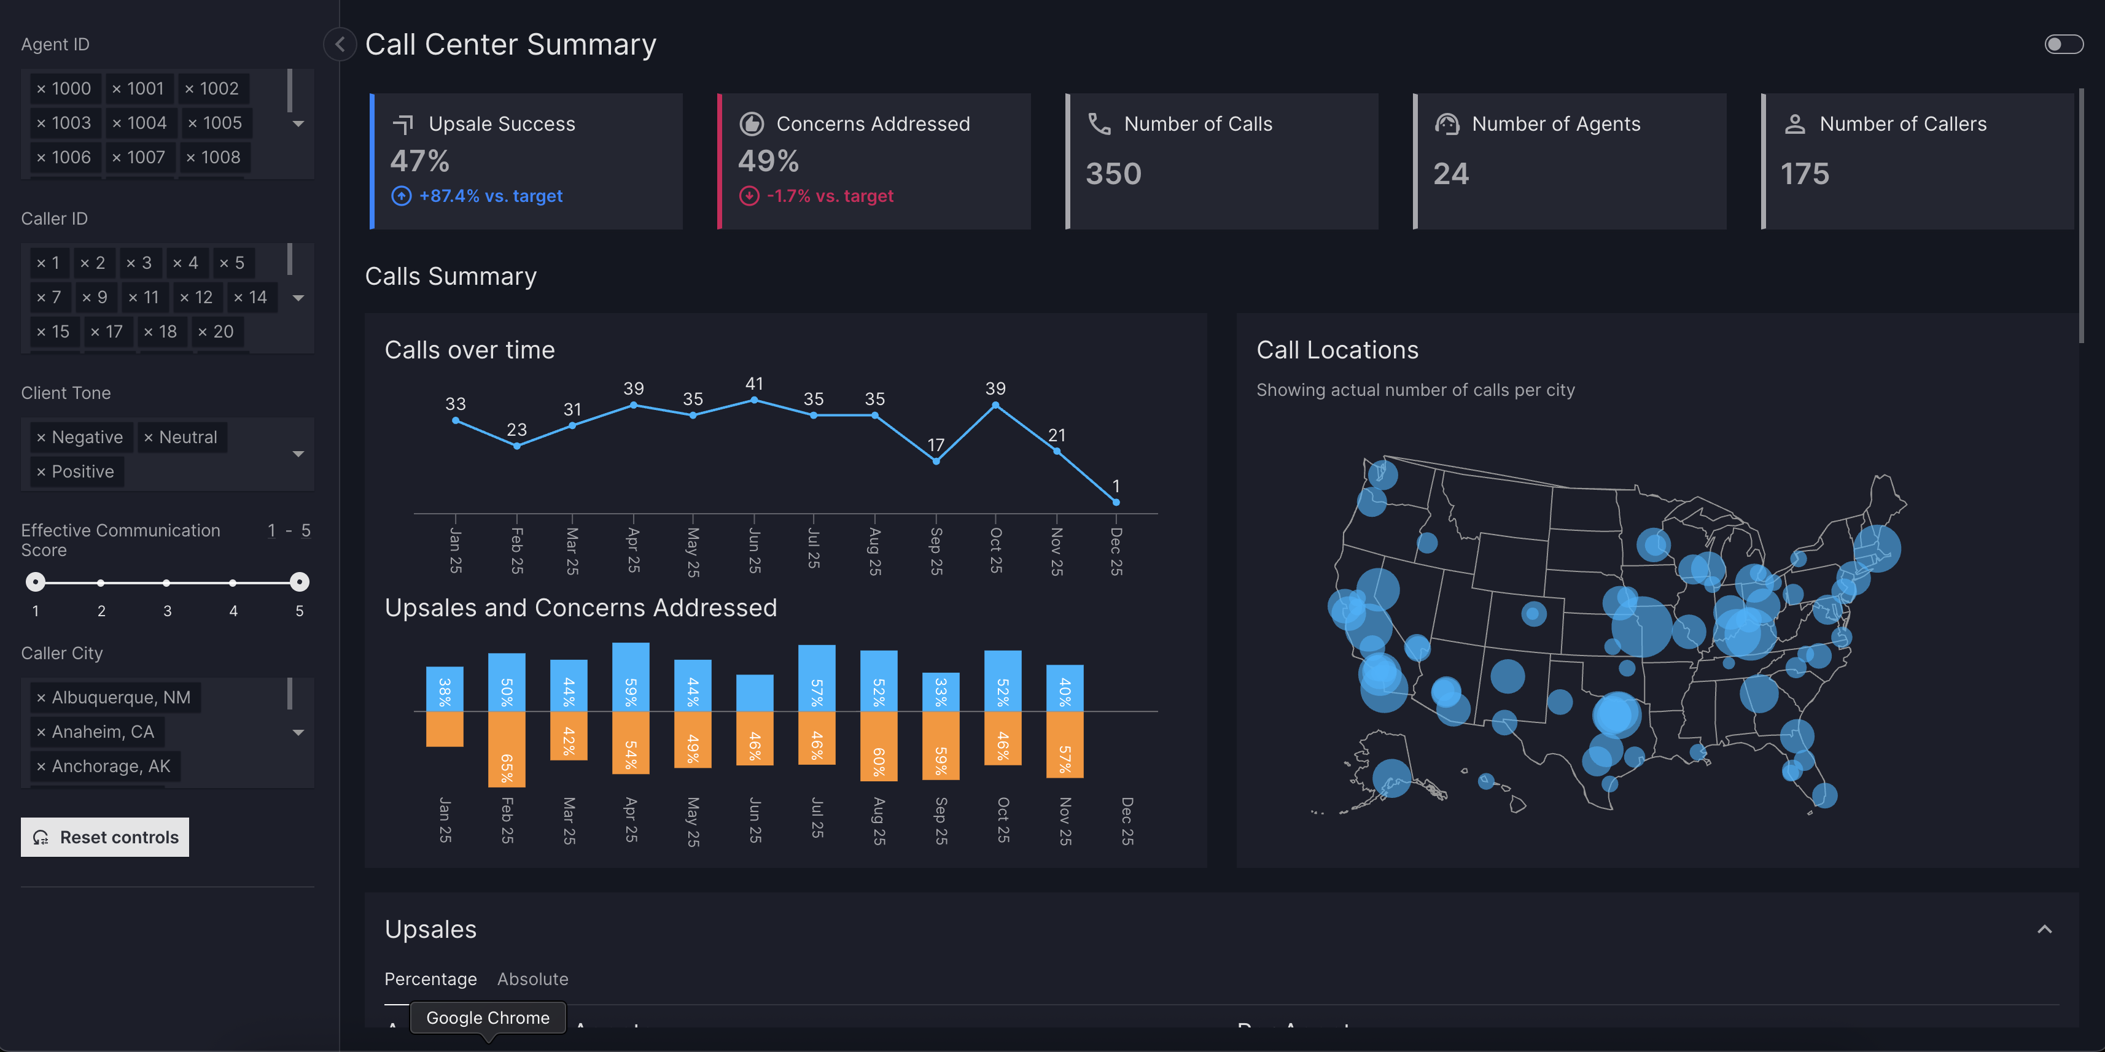Select the Percentage tab under Upsales
Screen dimensions: 2105x1052
430,978
